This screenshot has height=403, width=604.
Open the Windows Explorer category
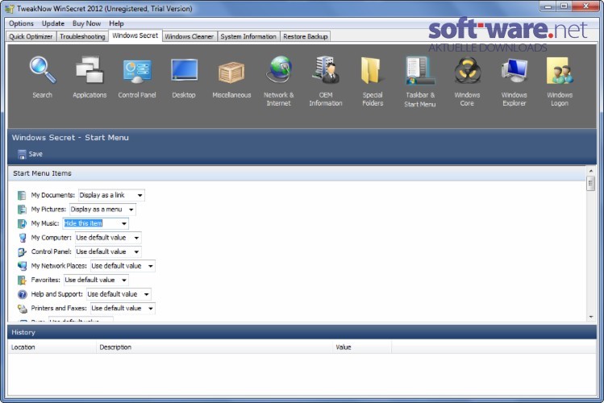(514, 70)
